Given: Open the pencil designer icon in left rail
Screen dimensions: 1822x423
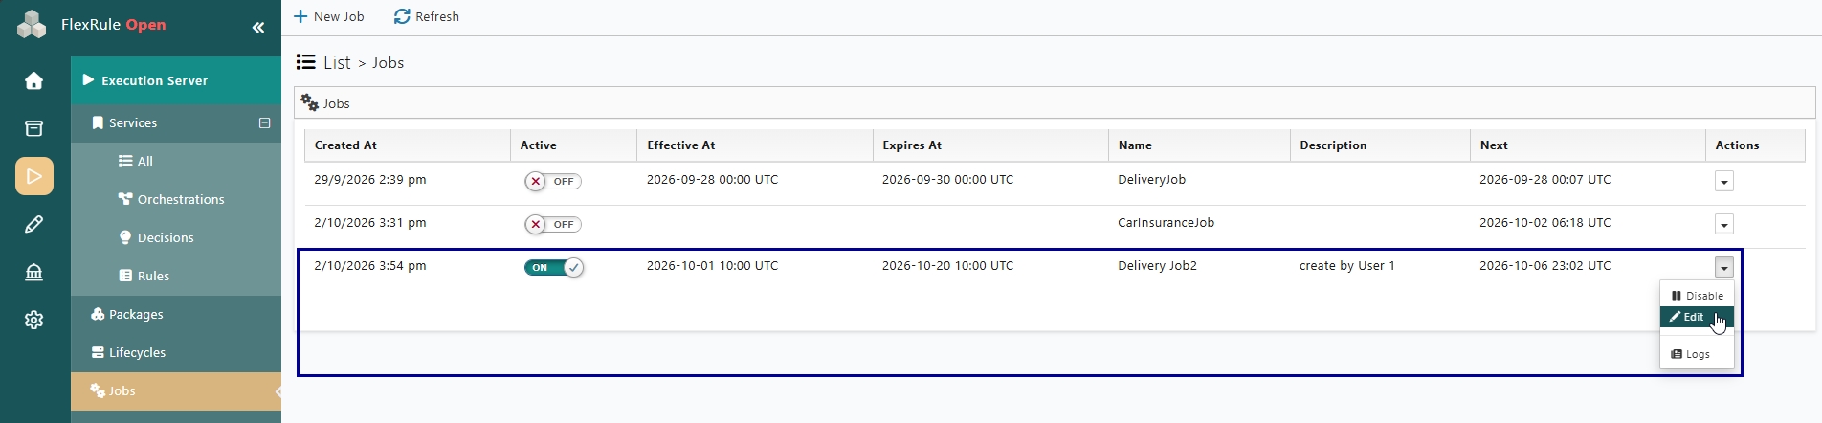Looking at the screenshot, I should coord(33,224).
